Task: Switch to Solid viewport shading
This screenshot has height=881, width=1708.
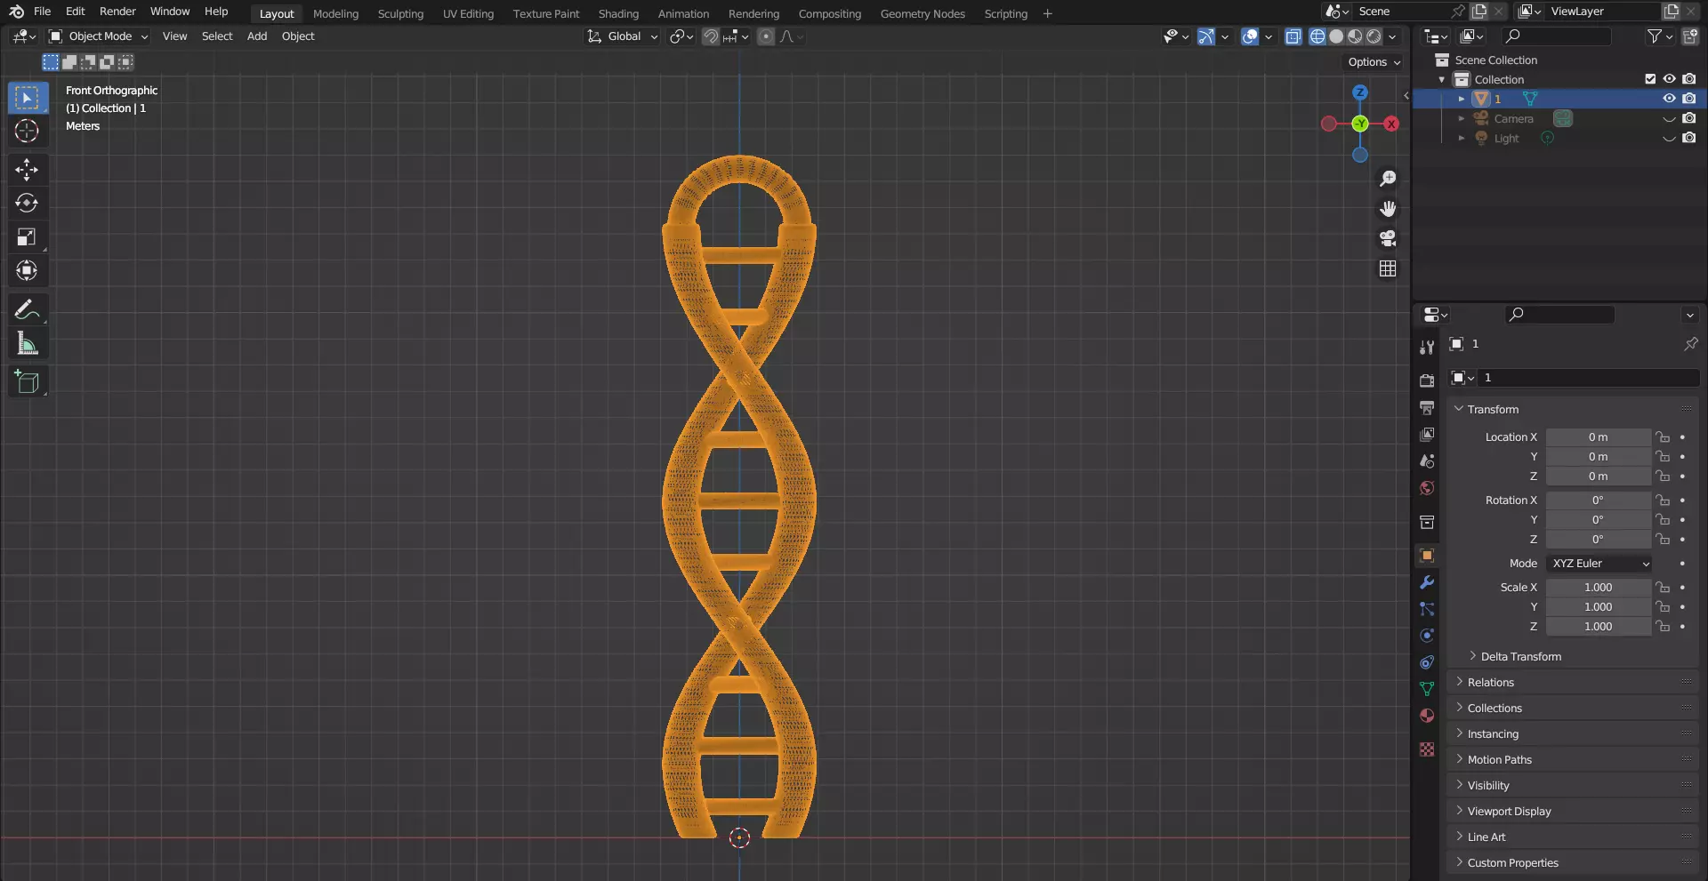Action: [x=1336, y=36]
